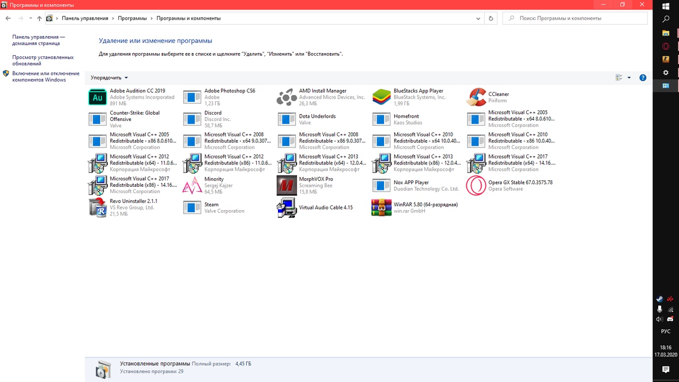Select the Homefront program icon

(381, 119)
